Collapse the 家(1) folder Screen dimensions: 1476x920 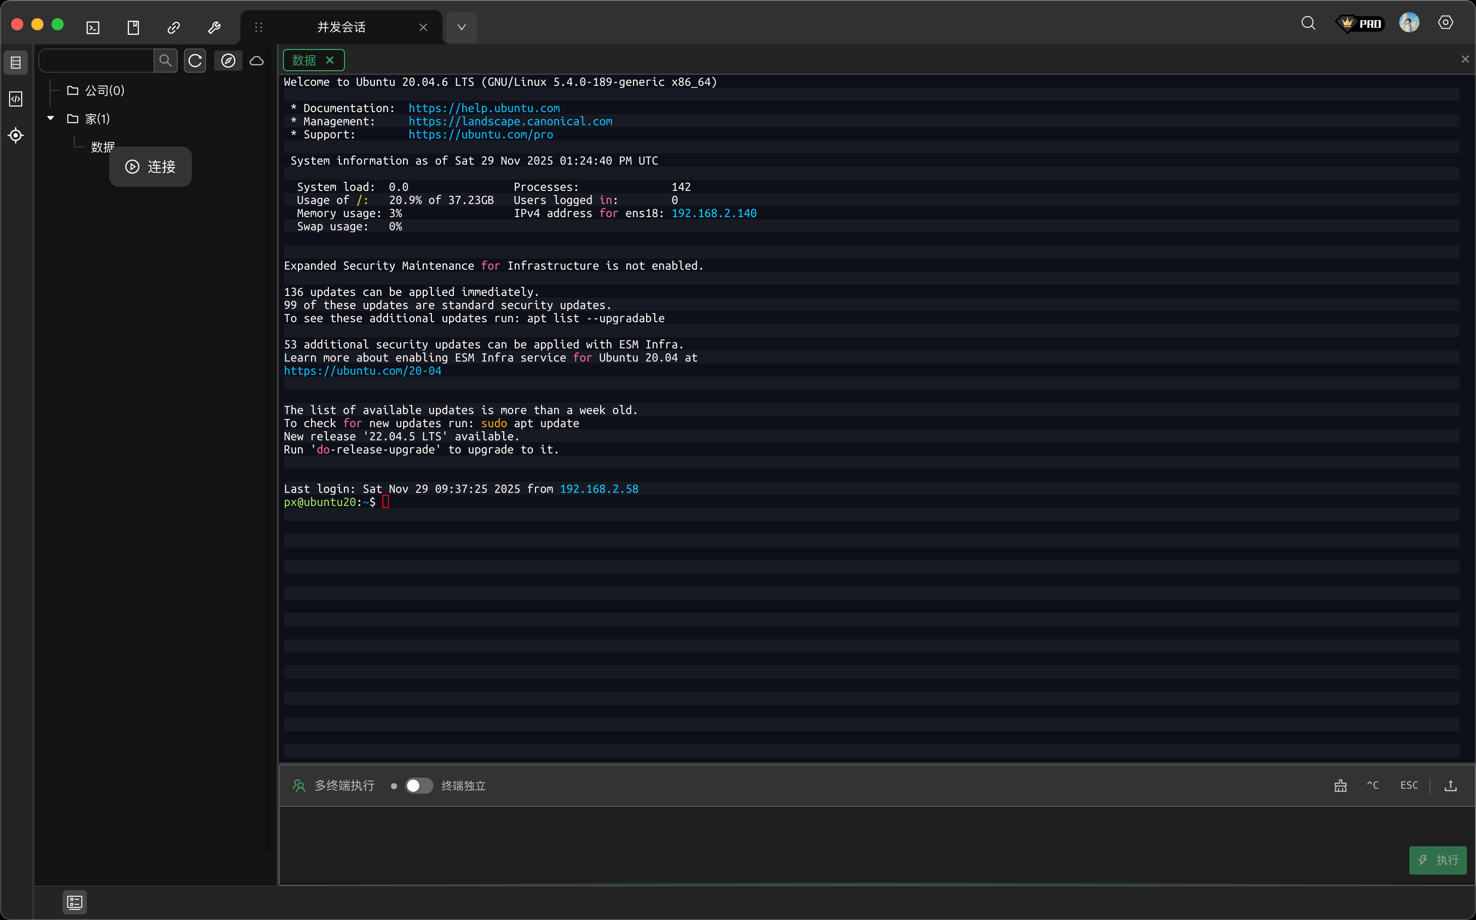(51, 119)
